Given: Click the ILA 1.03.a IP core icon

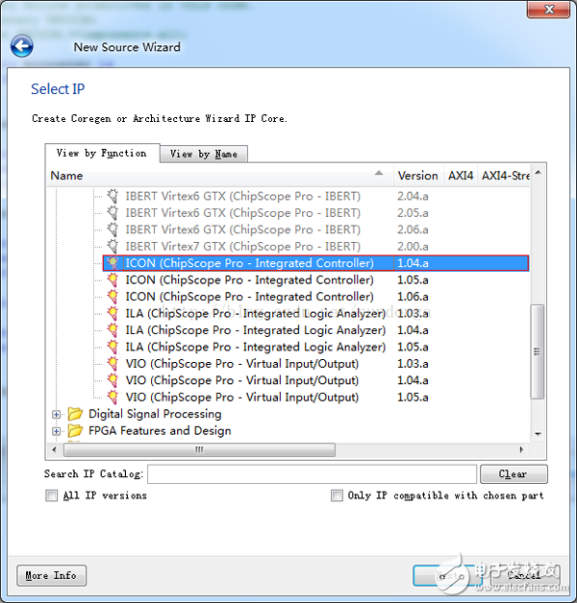Looking at the screenshot, I should click(x=113, y=314).
